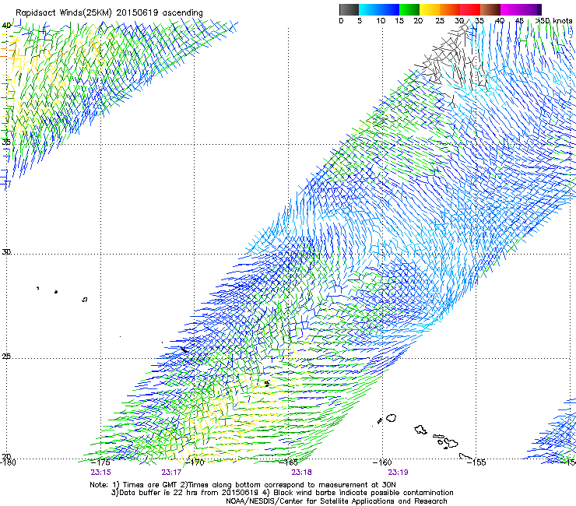The image size is (576, 506).
Task: Click the yellow 20-25 knots color swatch
Action: [x=430, y=9]
